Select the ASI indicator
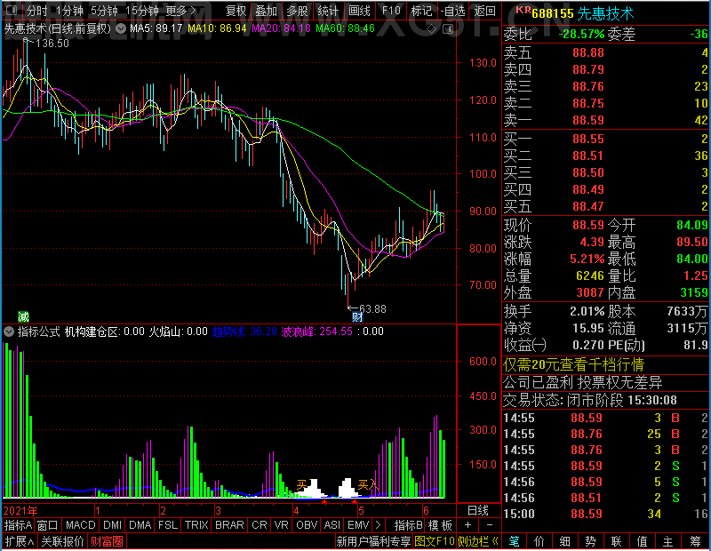Screen dimensions: 711x551 [x=332, y=525]
